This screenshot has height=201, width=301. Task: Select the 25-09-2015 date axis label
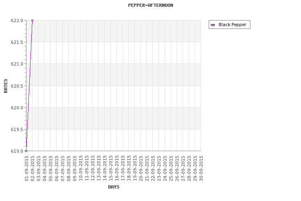point(171,168)
